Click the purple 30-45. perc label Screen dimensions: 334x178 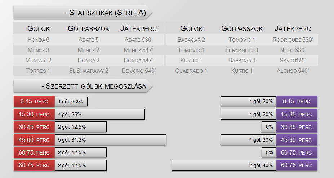coord(297,127)
